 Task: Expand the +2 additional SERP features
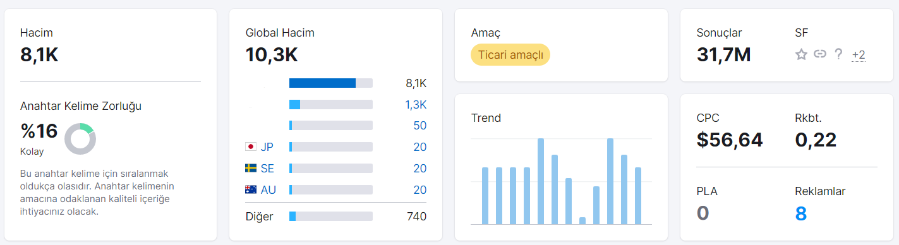click(x=859, y=55)
